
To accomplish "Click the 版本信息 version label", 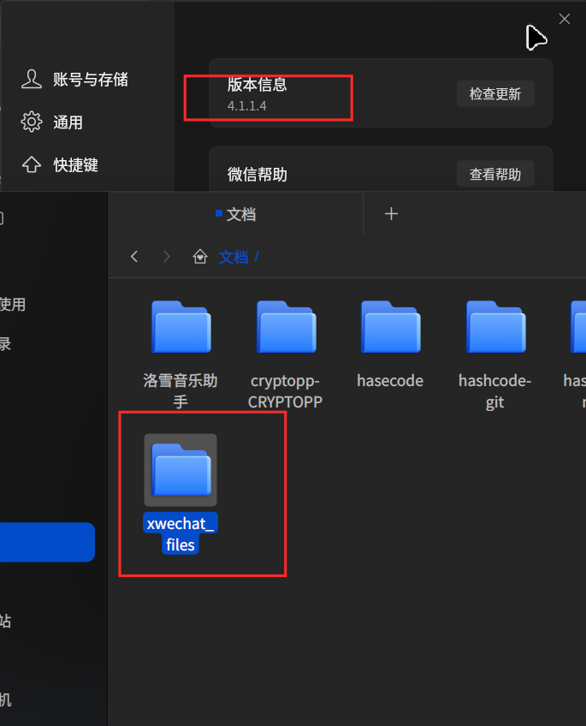I will [x=257, y=84].
